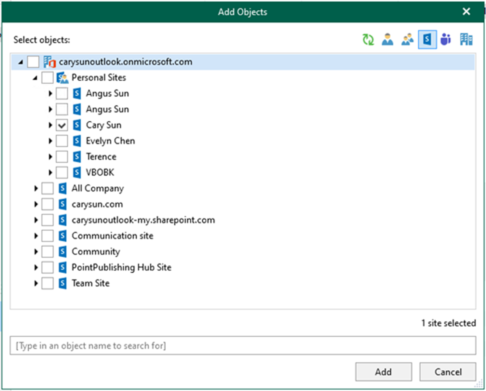Click the SharePoint icon beside PointPublishing Hub Site
This screenshot has width=486, height=391.
[x=63, y=267]
